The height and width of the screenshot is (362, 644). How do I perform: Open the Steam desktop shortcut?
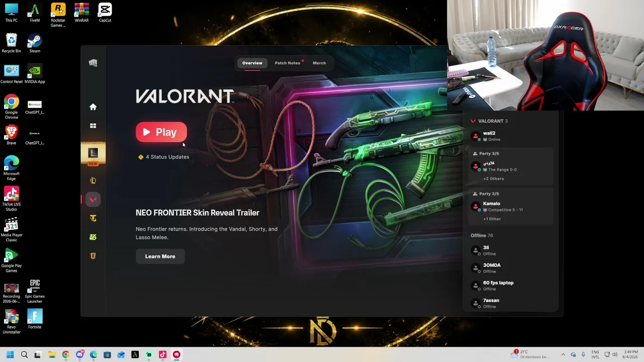pos(35,43)
